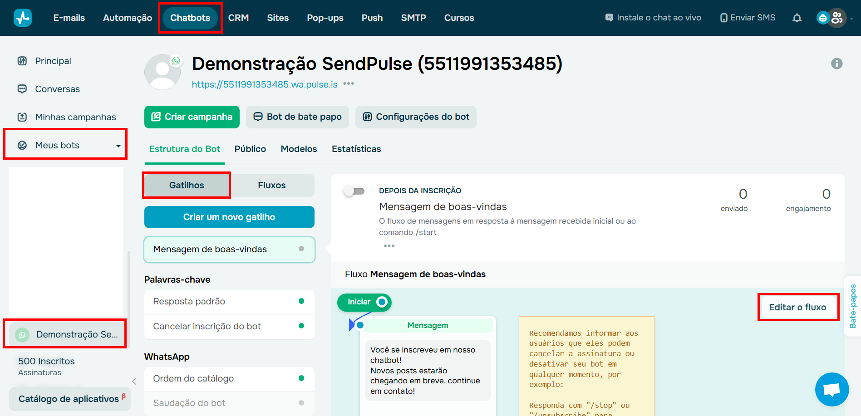Click the info icon near the page title
861x416 pixels.
[x=837, y=64]
